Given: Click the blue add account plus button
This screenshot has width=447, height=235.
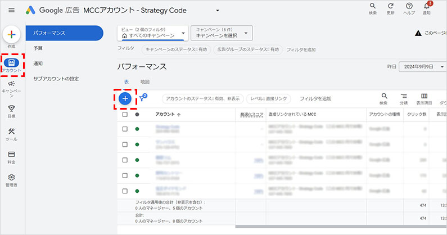Looking at the screenshot, I should click(x=125, y=98).
